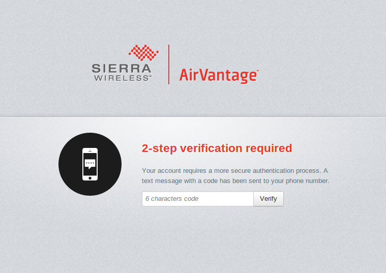Click the WIRELESS text under SIERRA
The height and width of the screenshot is (273, 386).
coord(122,78)
